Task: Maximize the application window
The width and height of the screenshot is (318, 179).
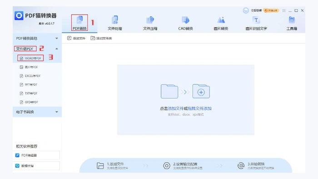Action: [296, 10]
